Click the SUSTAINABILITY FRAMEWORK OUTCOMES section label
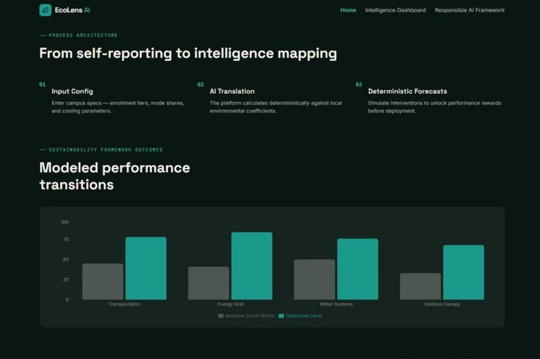 [x=106, y=150]
